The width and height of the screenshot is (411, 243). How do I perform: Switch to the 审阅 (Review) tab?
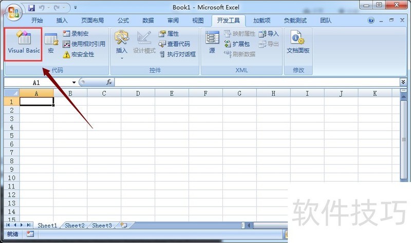(x=173, y=21)
